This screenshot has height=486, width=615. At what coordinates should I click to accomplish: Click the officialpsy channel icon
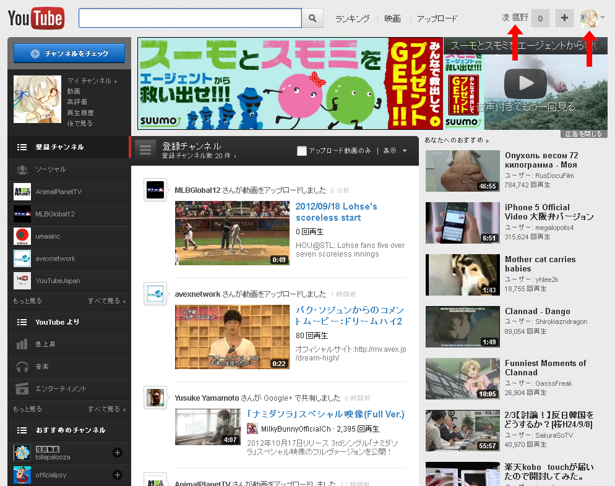(x=22, y=475)
